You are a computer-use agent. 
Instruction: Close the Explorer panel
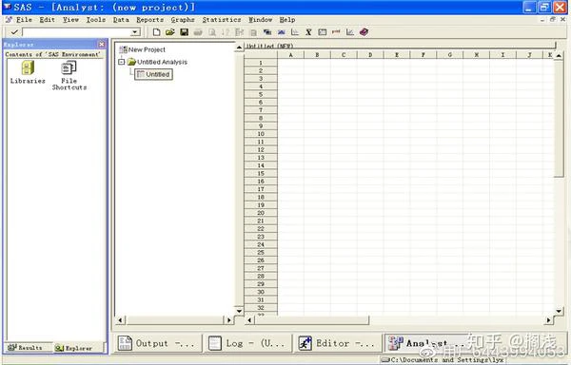pyautogui.click(x=102, y=45)
